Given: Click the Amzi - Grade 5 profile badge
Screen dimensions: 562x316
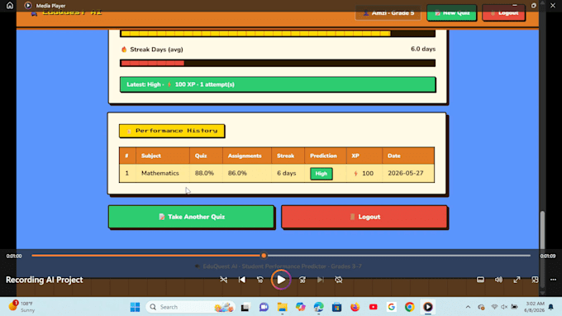Looking at the screenshot, I should tap(388, 13).
